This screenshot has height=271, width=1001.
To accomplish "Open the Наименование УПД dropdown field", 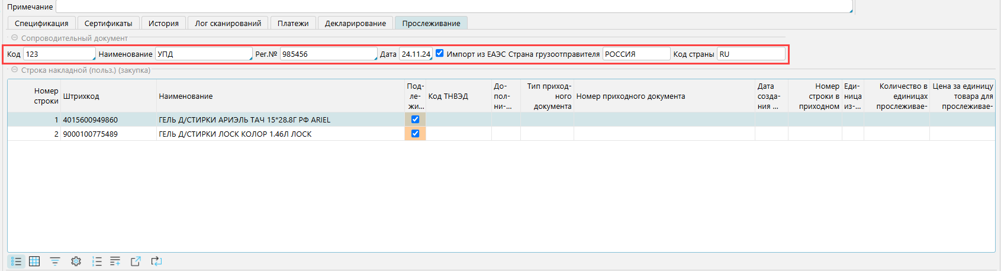I will (x=203, y=54).
